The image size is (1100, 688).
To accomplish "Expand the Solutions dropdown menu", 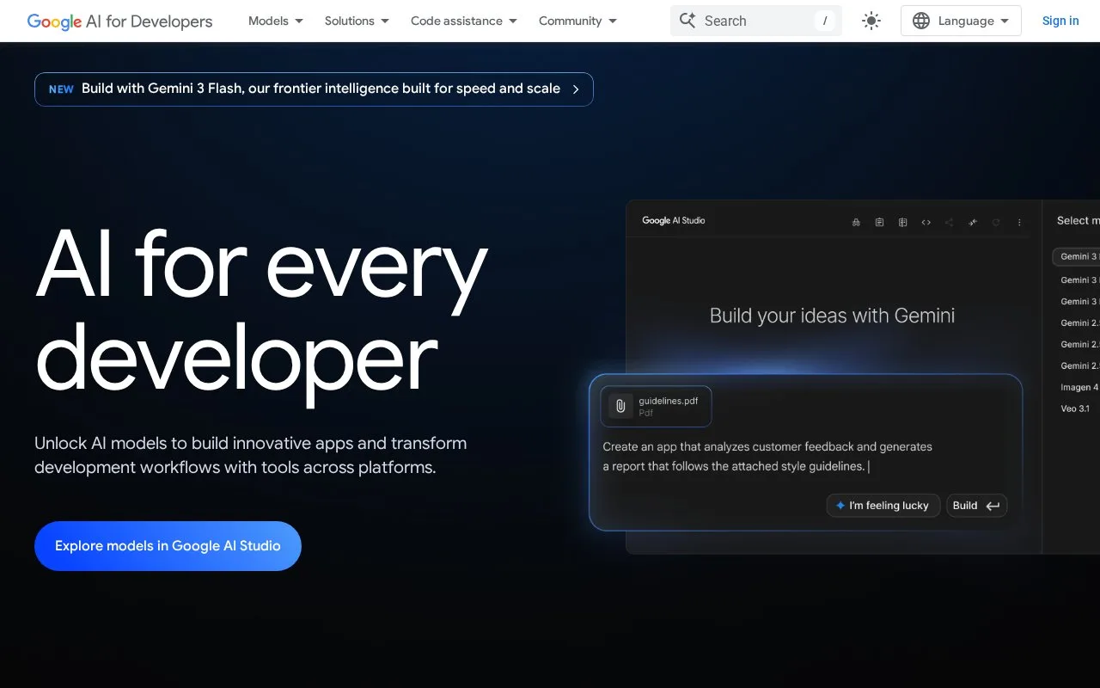I will 357,21.
